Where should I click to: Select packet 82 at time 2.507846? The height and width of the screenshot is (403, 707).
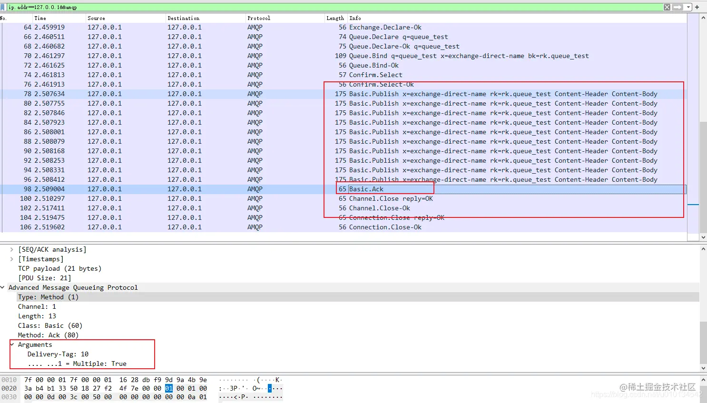pyautogui.click(x=344, y=113)
